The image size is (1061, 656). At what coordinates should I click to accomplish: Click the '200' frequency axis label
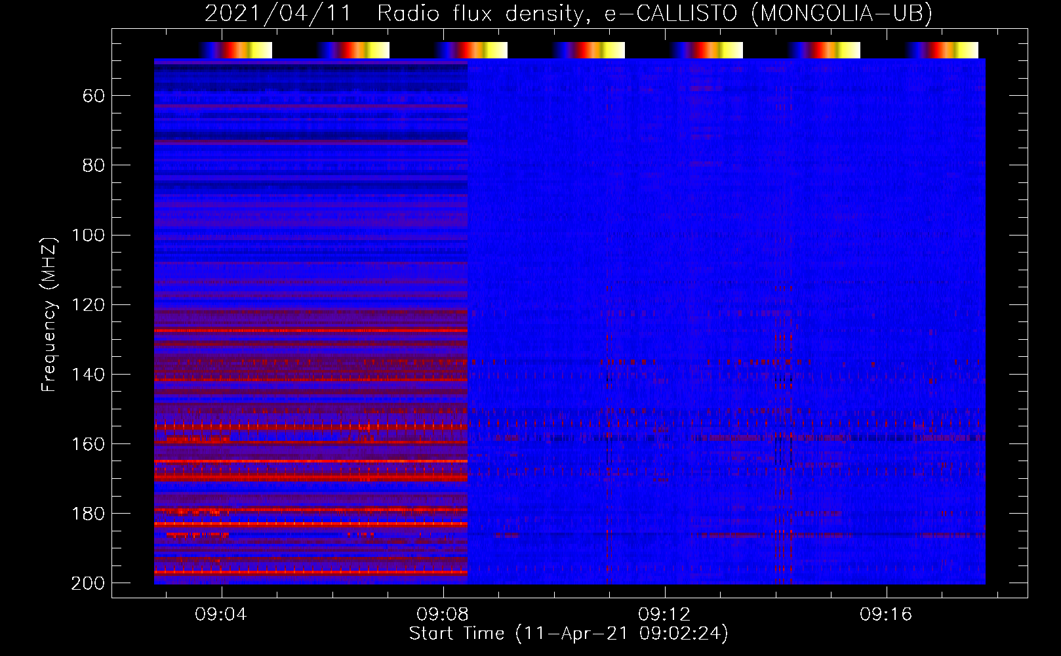pos(88,583)
